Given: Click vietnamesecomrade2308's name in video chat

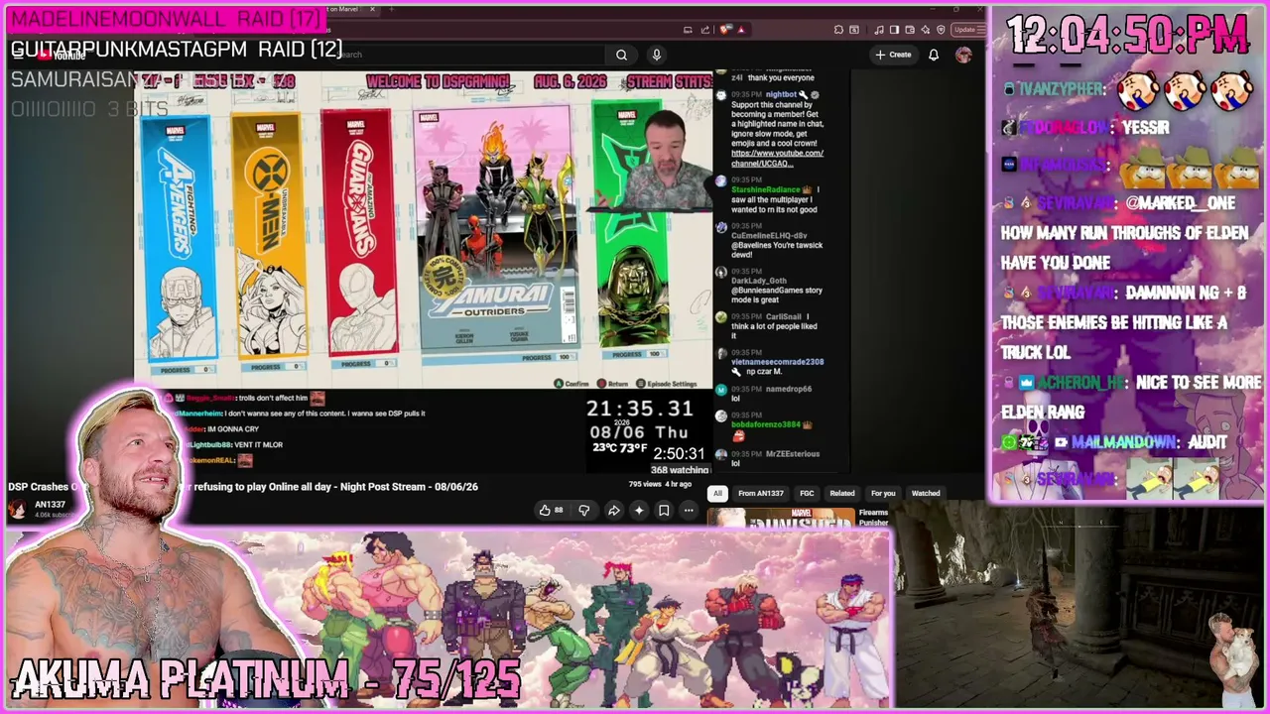Looking at the screenshot, I should (x=778, y=362).
